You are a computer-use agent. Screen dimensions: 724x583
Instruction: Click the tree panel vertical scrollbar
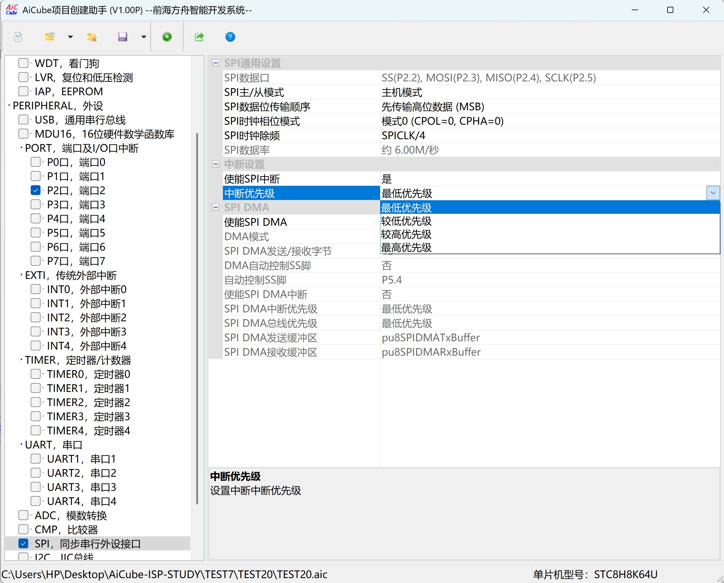tap(197, 319)
